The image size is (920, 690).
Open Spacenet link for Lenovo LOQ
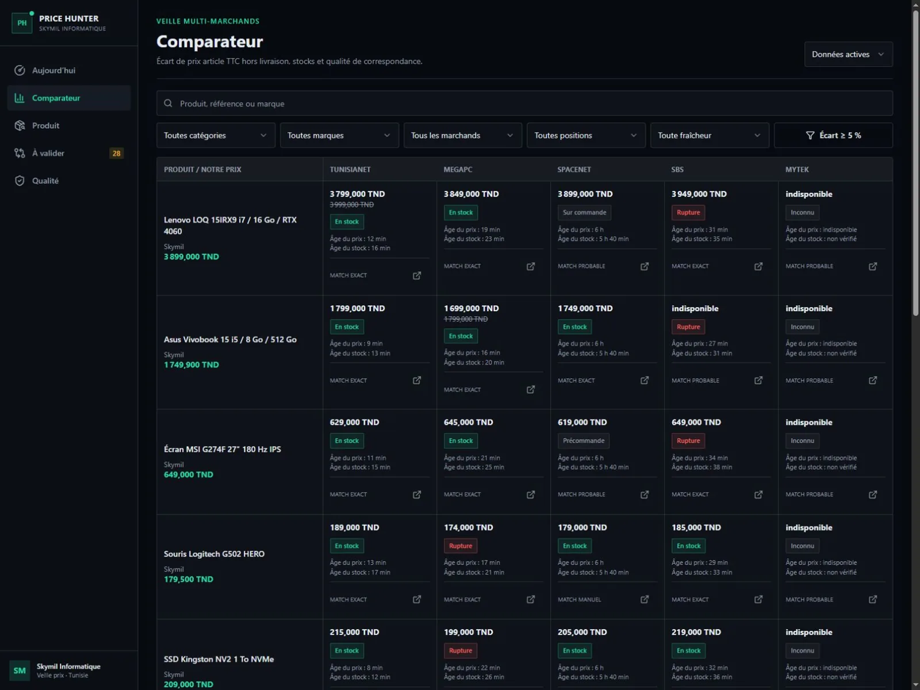645,266
